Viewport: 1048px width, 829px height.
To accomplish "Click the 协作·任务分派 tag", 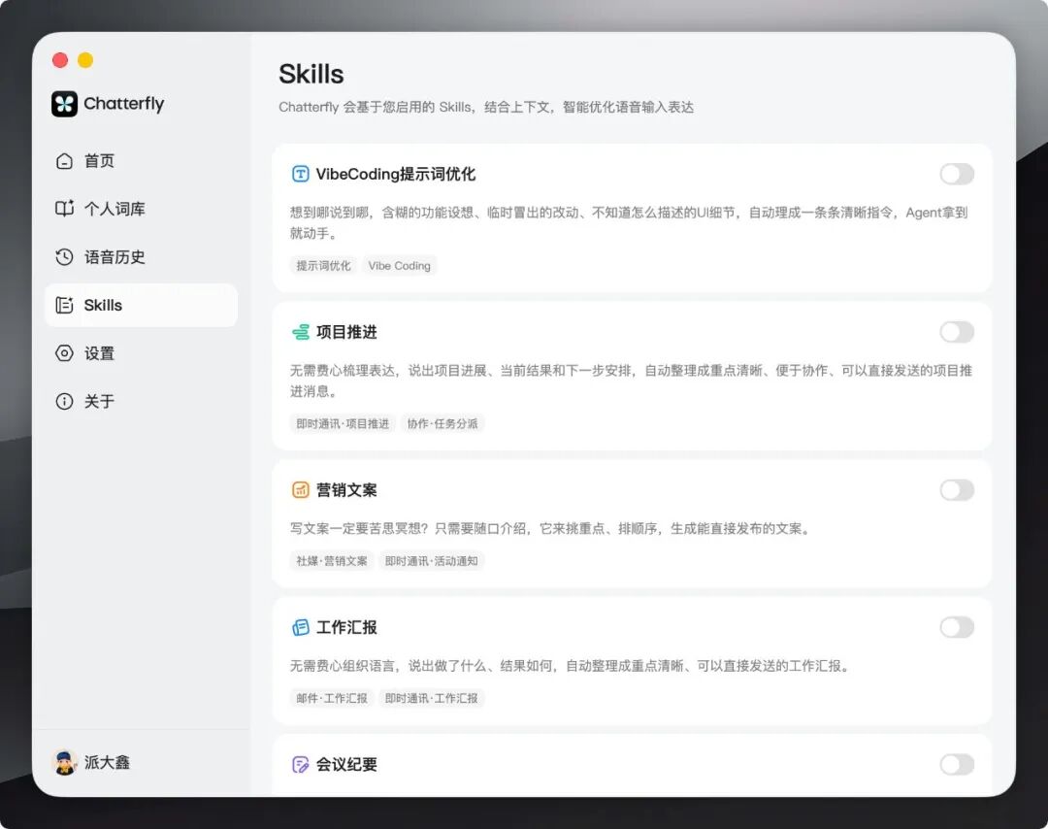I will click(442, 423).
